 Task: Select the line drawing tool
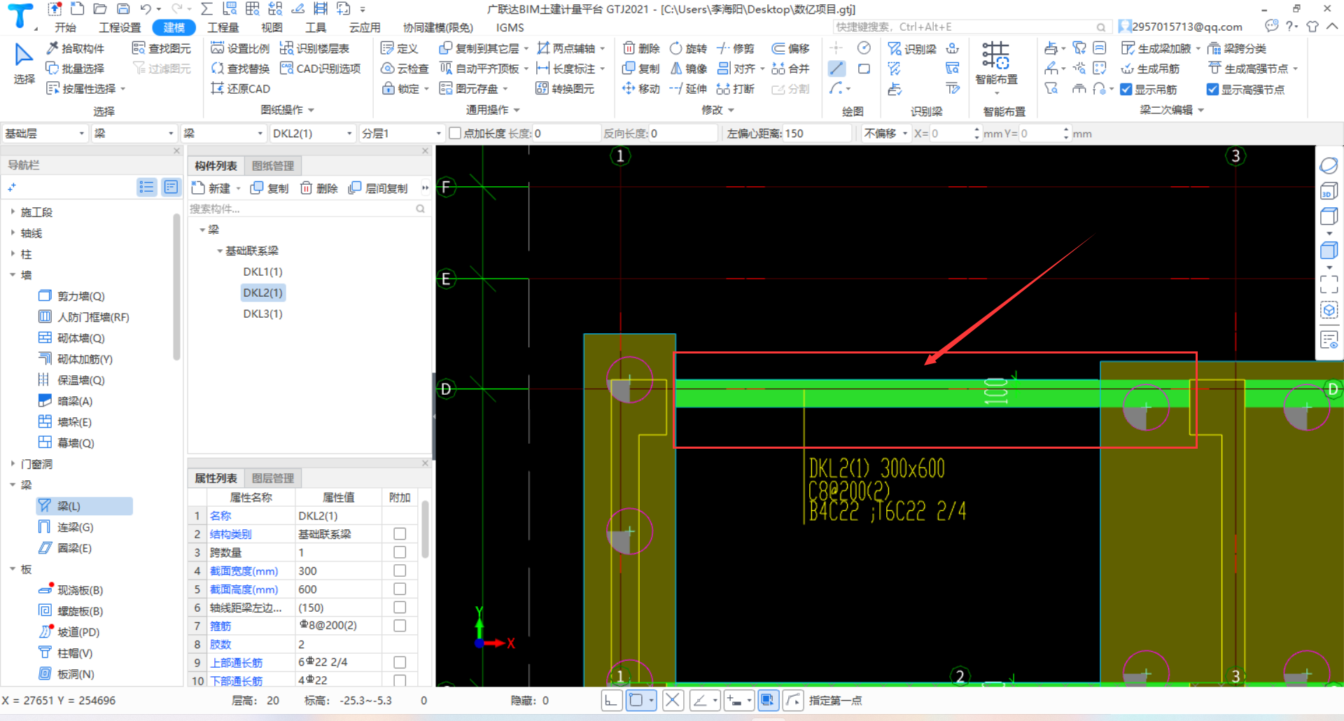(x=836, y=69)
